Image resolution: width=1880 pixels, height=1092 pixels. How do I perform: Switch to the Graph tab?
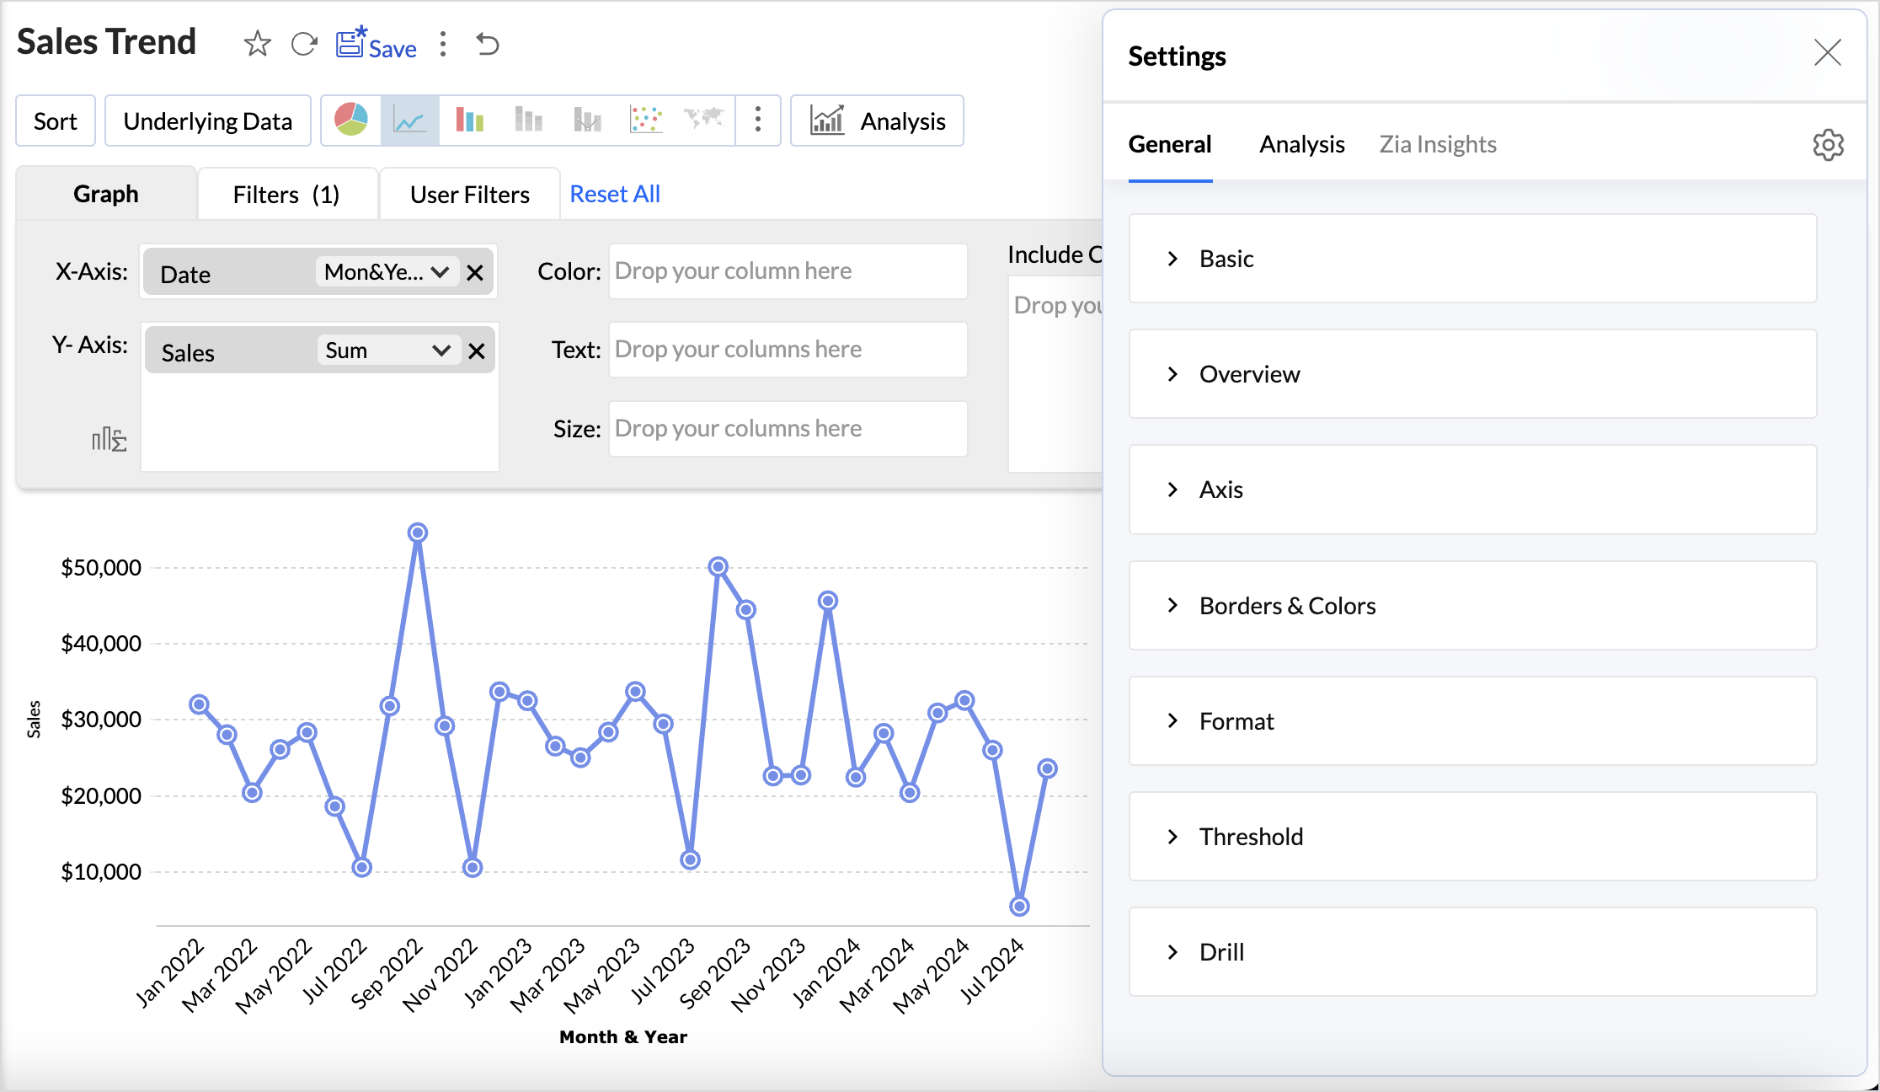[x=106, y=194]
